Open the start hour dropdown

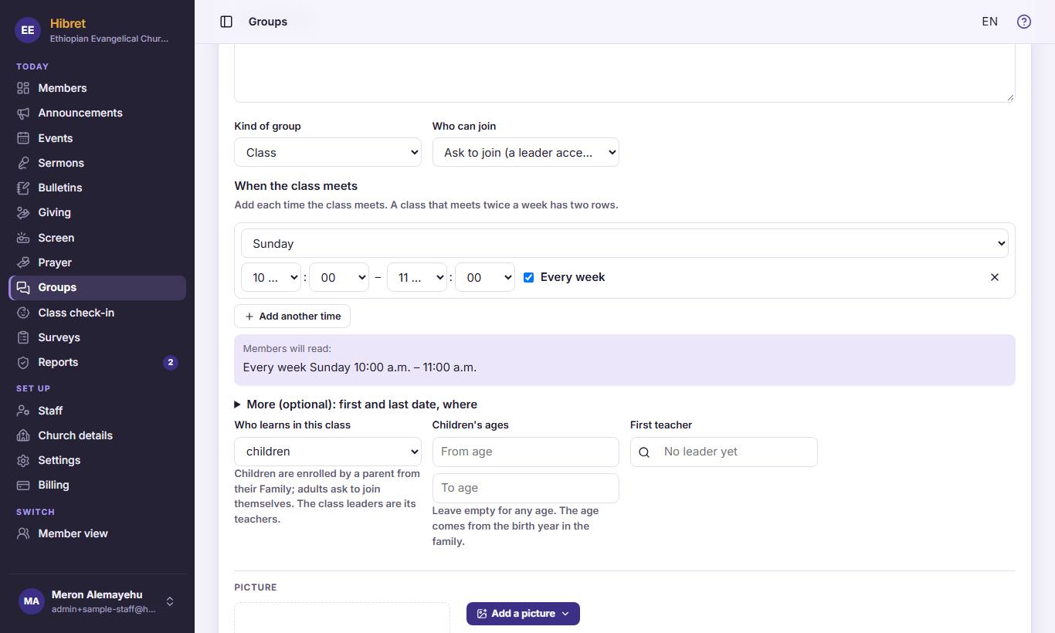[x=271, y=277]
